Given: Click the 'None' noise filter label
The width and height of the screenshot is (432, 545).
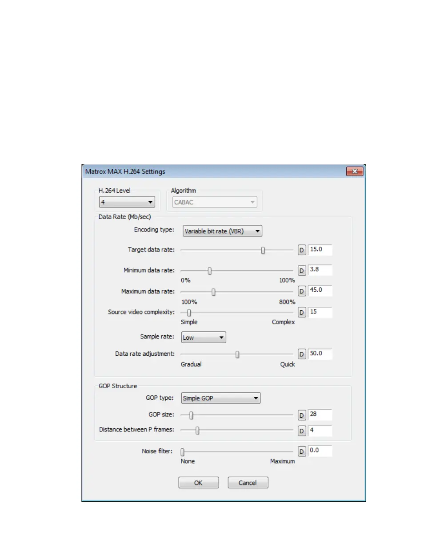Looking at the screenshot, I should pyautogui.click(x=188, y=461).
